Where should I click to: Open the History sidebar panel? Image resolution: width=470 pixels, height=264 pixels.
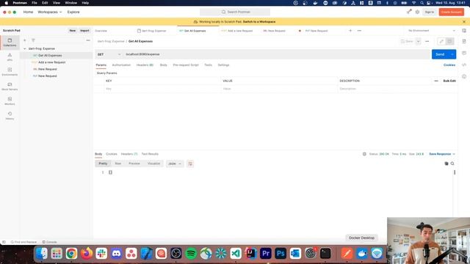coord(10,116)
